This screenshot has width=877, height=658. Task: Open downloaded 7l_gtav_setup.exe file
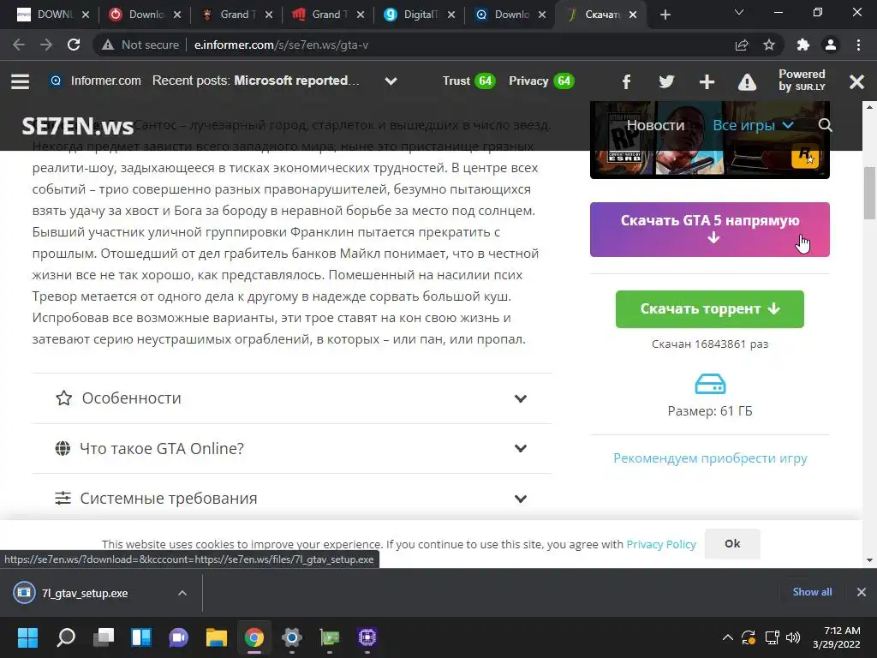(85, 593)
